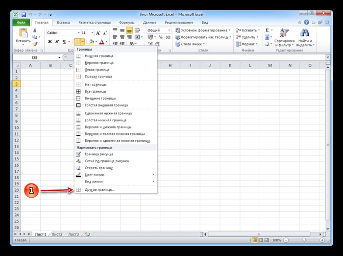Click Сортировка и фильтр button
Image resolution: width=343 pixels, height=256 pixels.
click(284, 37)
